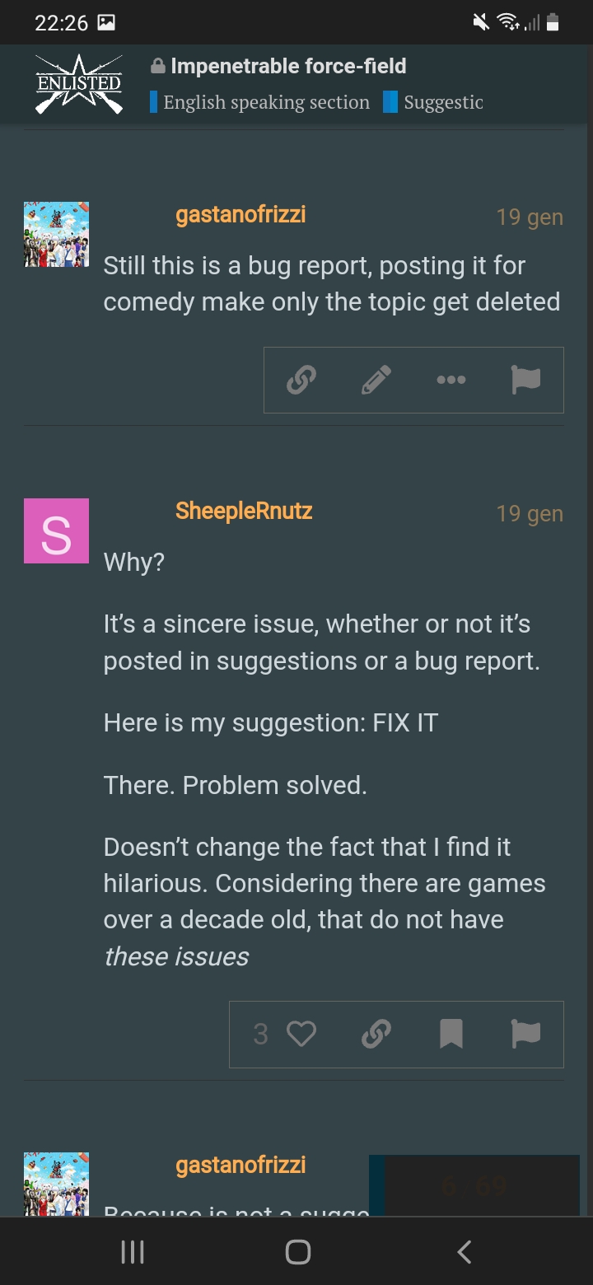
Task: Tap the topic progress indicator at bottom
Action: pos(474,1186)
